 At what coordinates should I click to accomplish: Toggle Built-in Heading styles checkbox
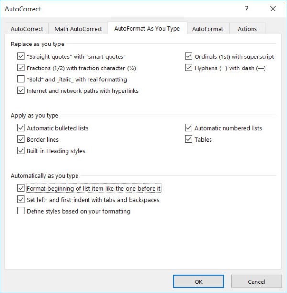pos(21,151)
